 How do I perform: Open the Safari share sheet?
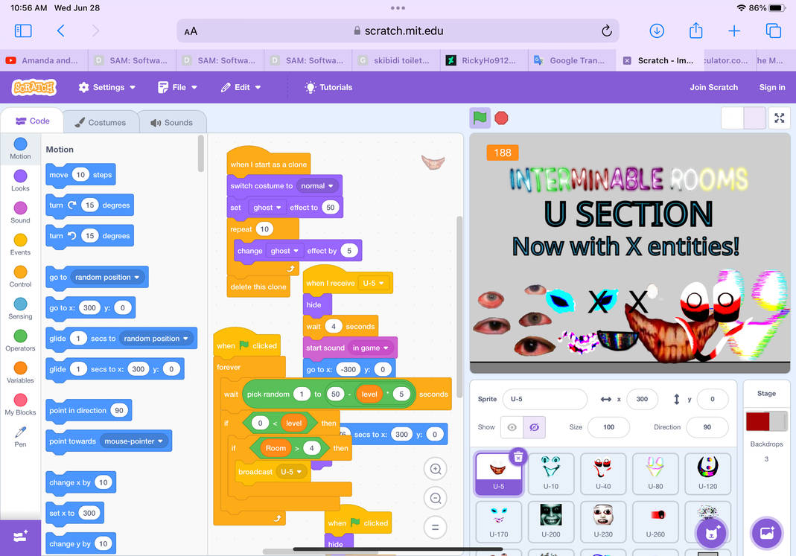695,31
